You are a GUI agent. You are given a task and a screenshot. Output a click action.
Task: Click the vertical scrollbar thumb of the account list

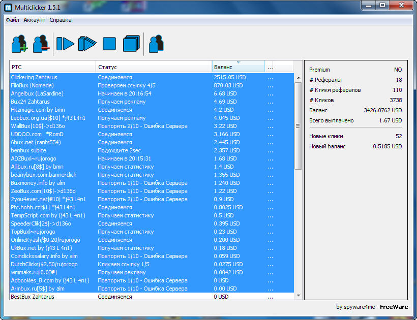(299, 126)
